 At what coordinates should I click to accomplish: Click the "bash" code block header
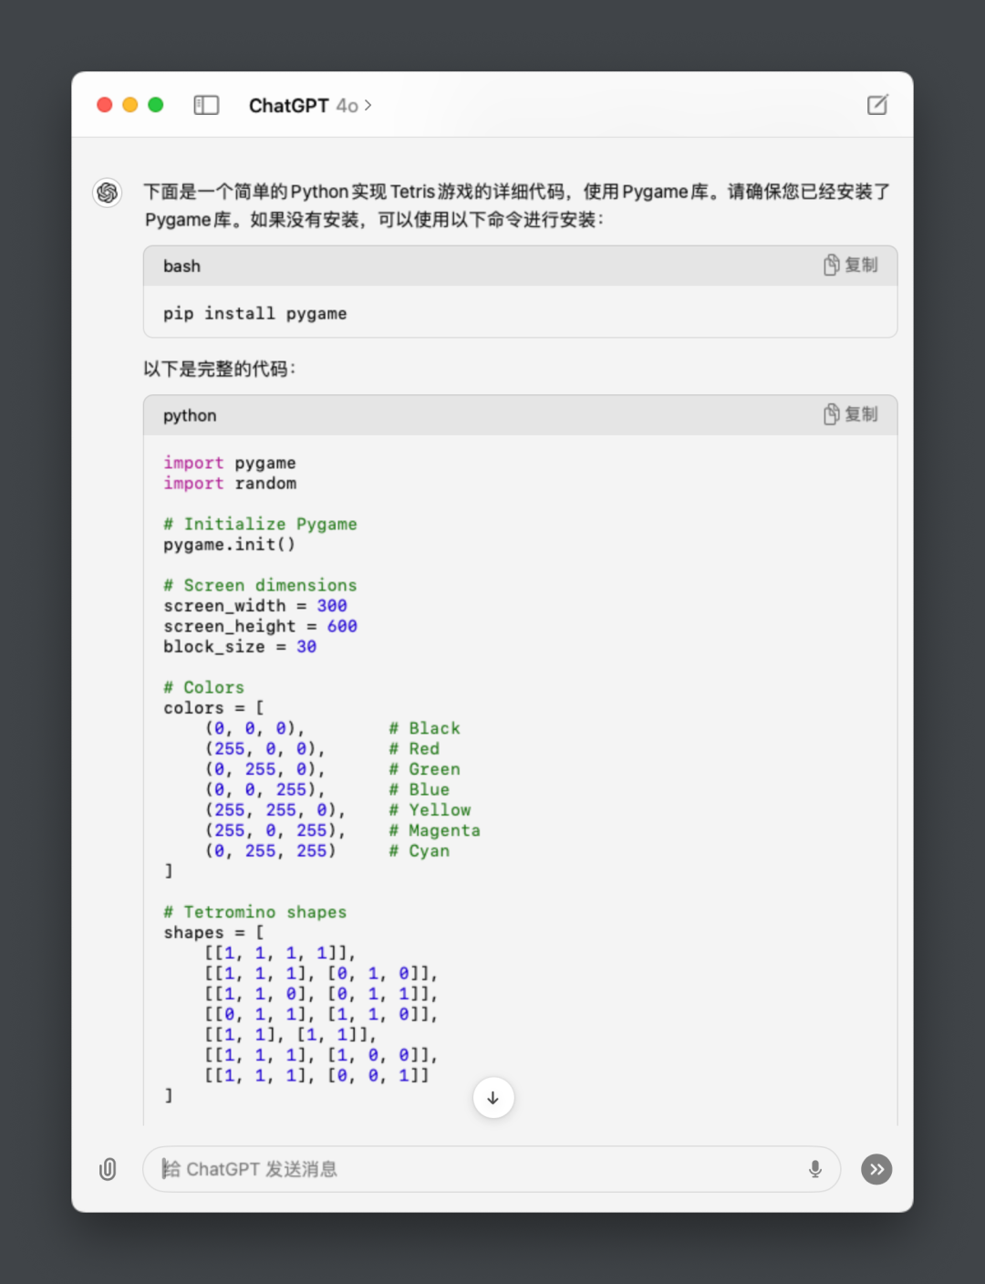point(181,266)
